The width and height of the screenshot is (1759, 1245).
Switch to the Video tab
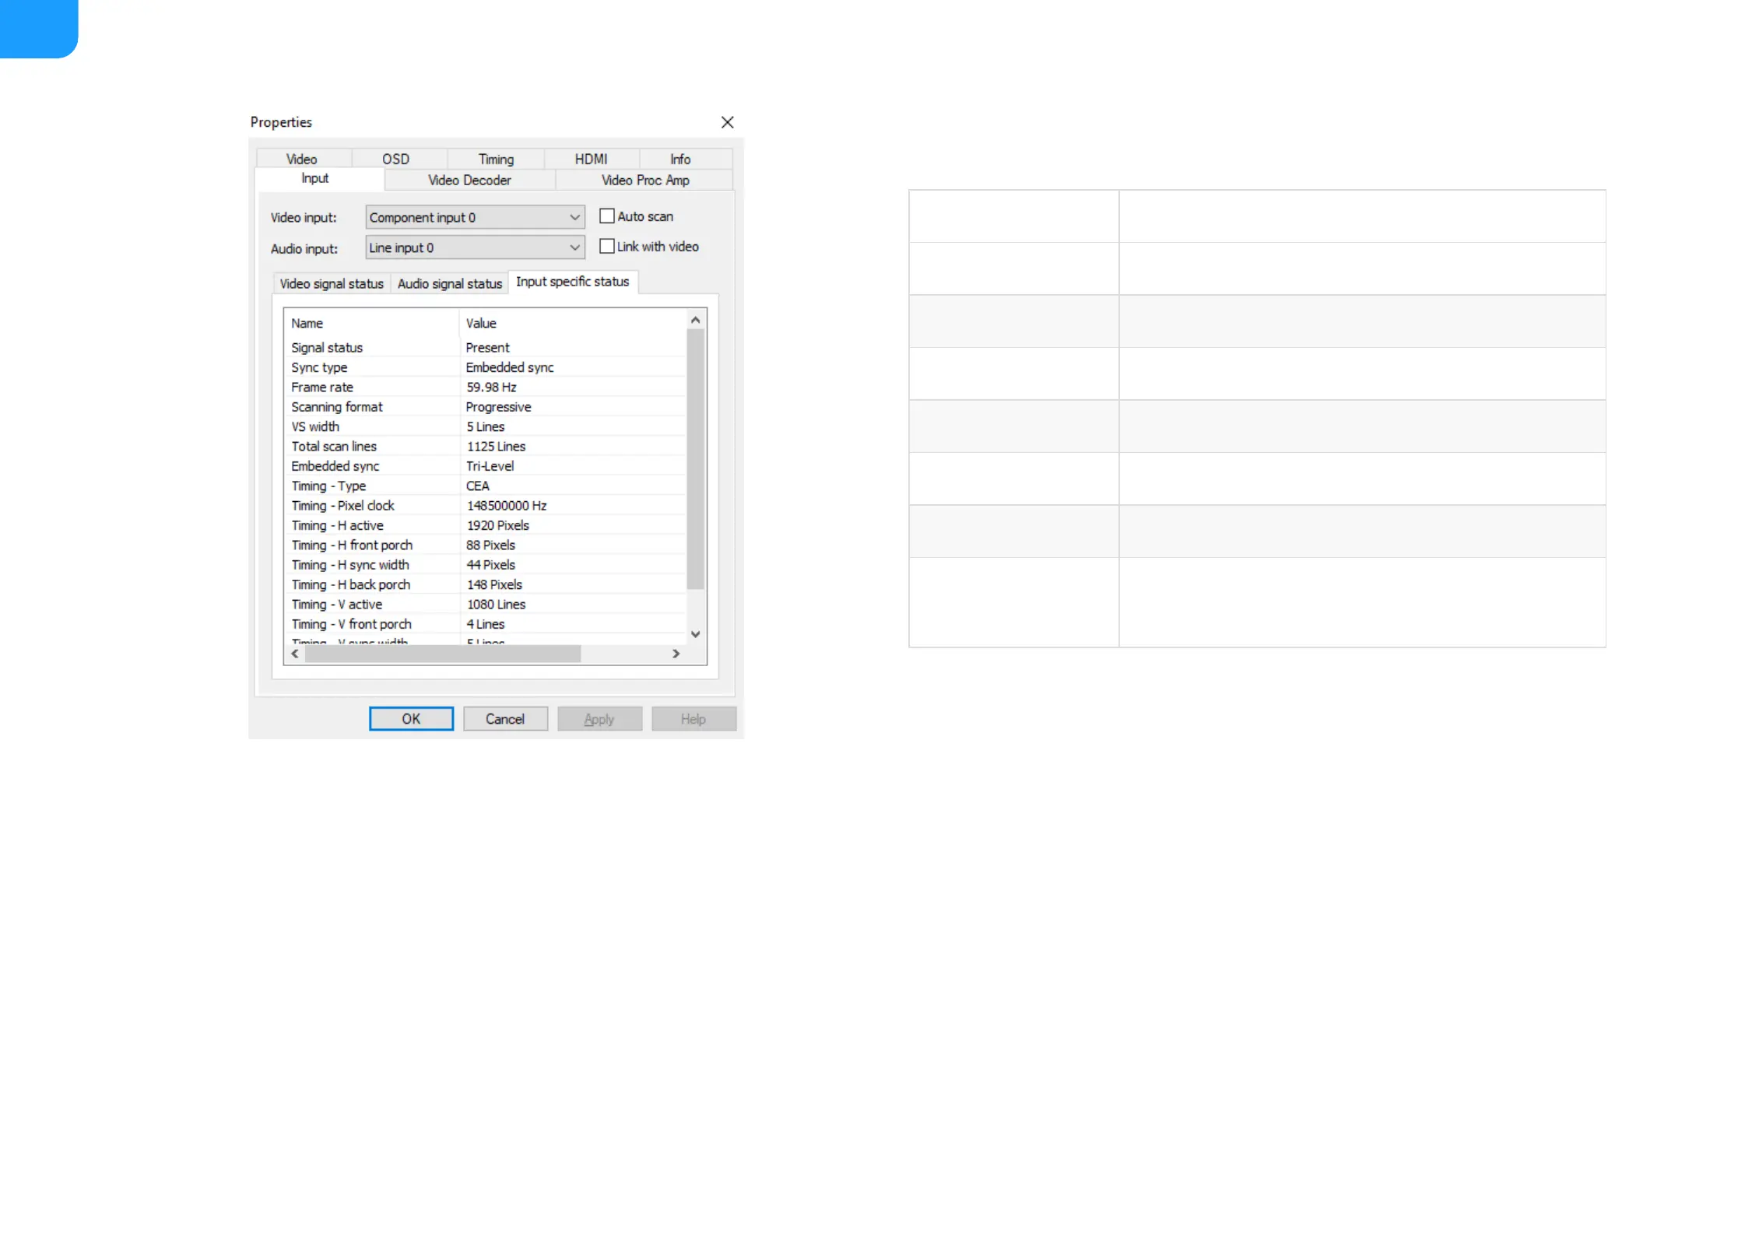[x=302, y=159]
